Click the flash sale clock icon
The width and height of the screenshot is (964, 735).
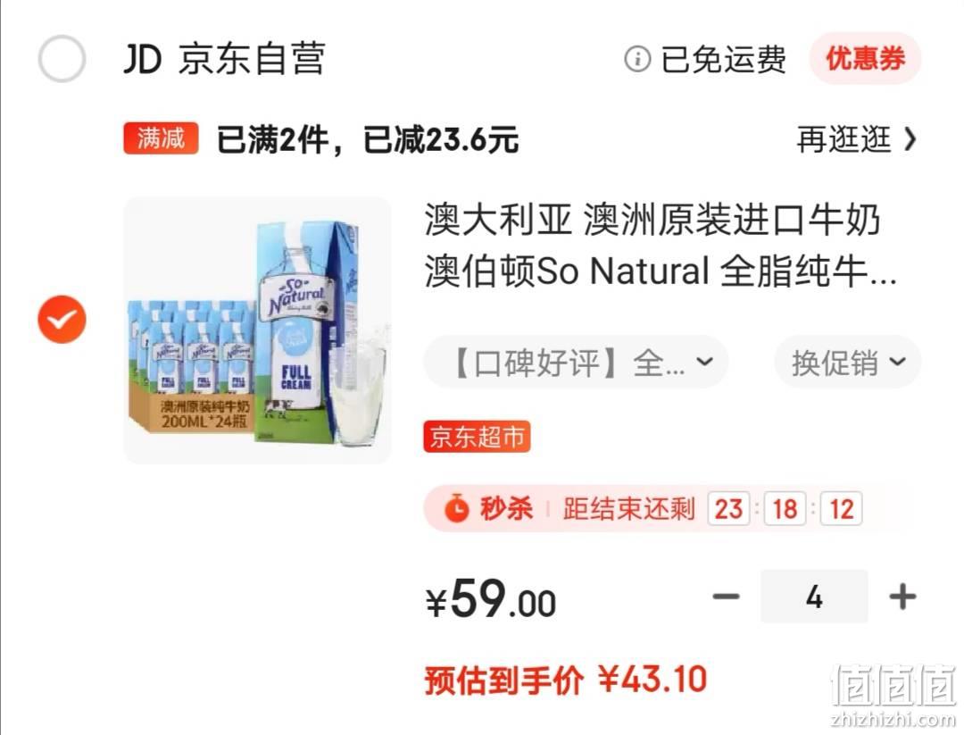click(457, 509)
